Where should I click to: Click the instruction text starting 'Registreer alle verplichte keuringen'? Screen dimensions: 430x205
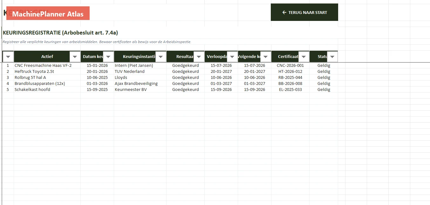coord(97,42)
